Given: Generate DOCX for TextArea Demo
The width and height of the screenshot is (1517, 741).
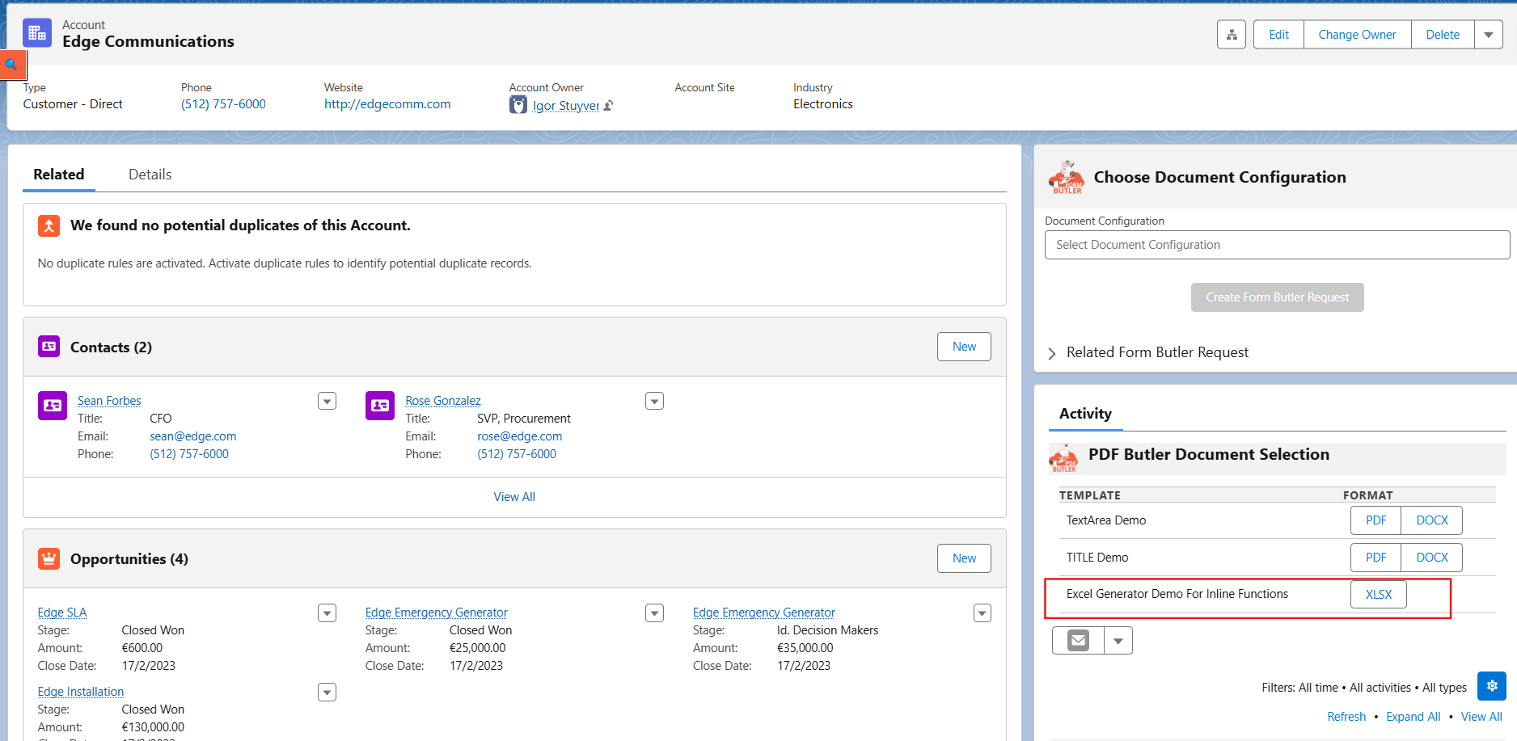Looking at the screenshot, I should coord(1431,520).
